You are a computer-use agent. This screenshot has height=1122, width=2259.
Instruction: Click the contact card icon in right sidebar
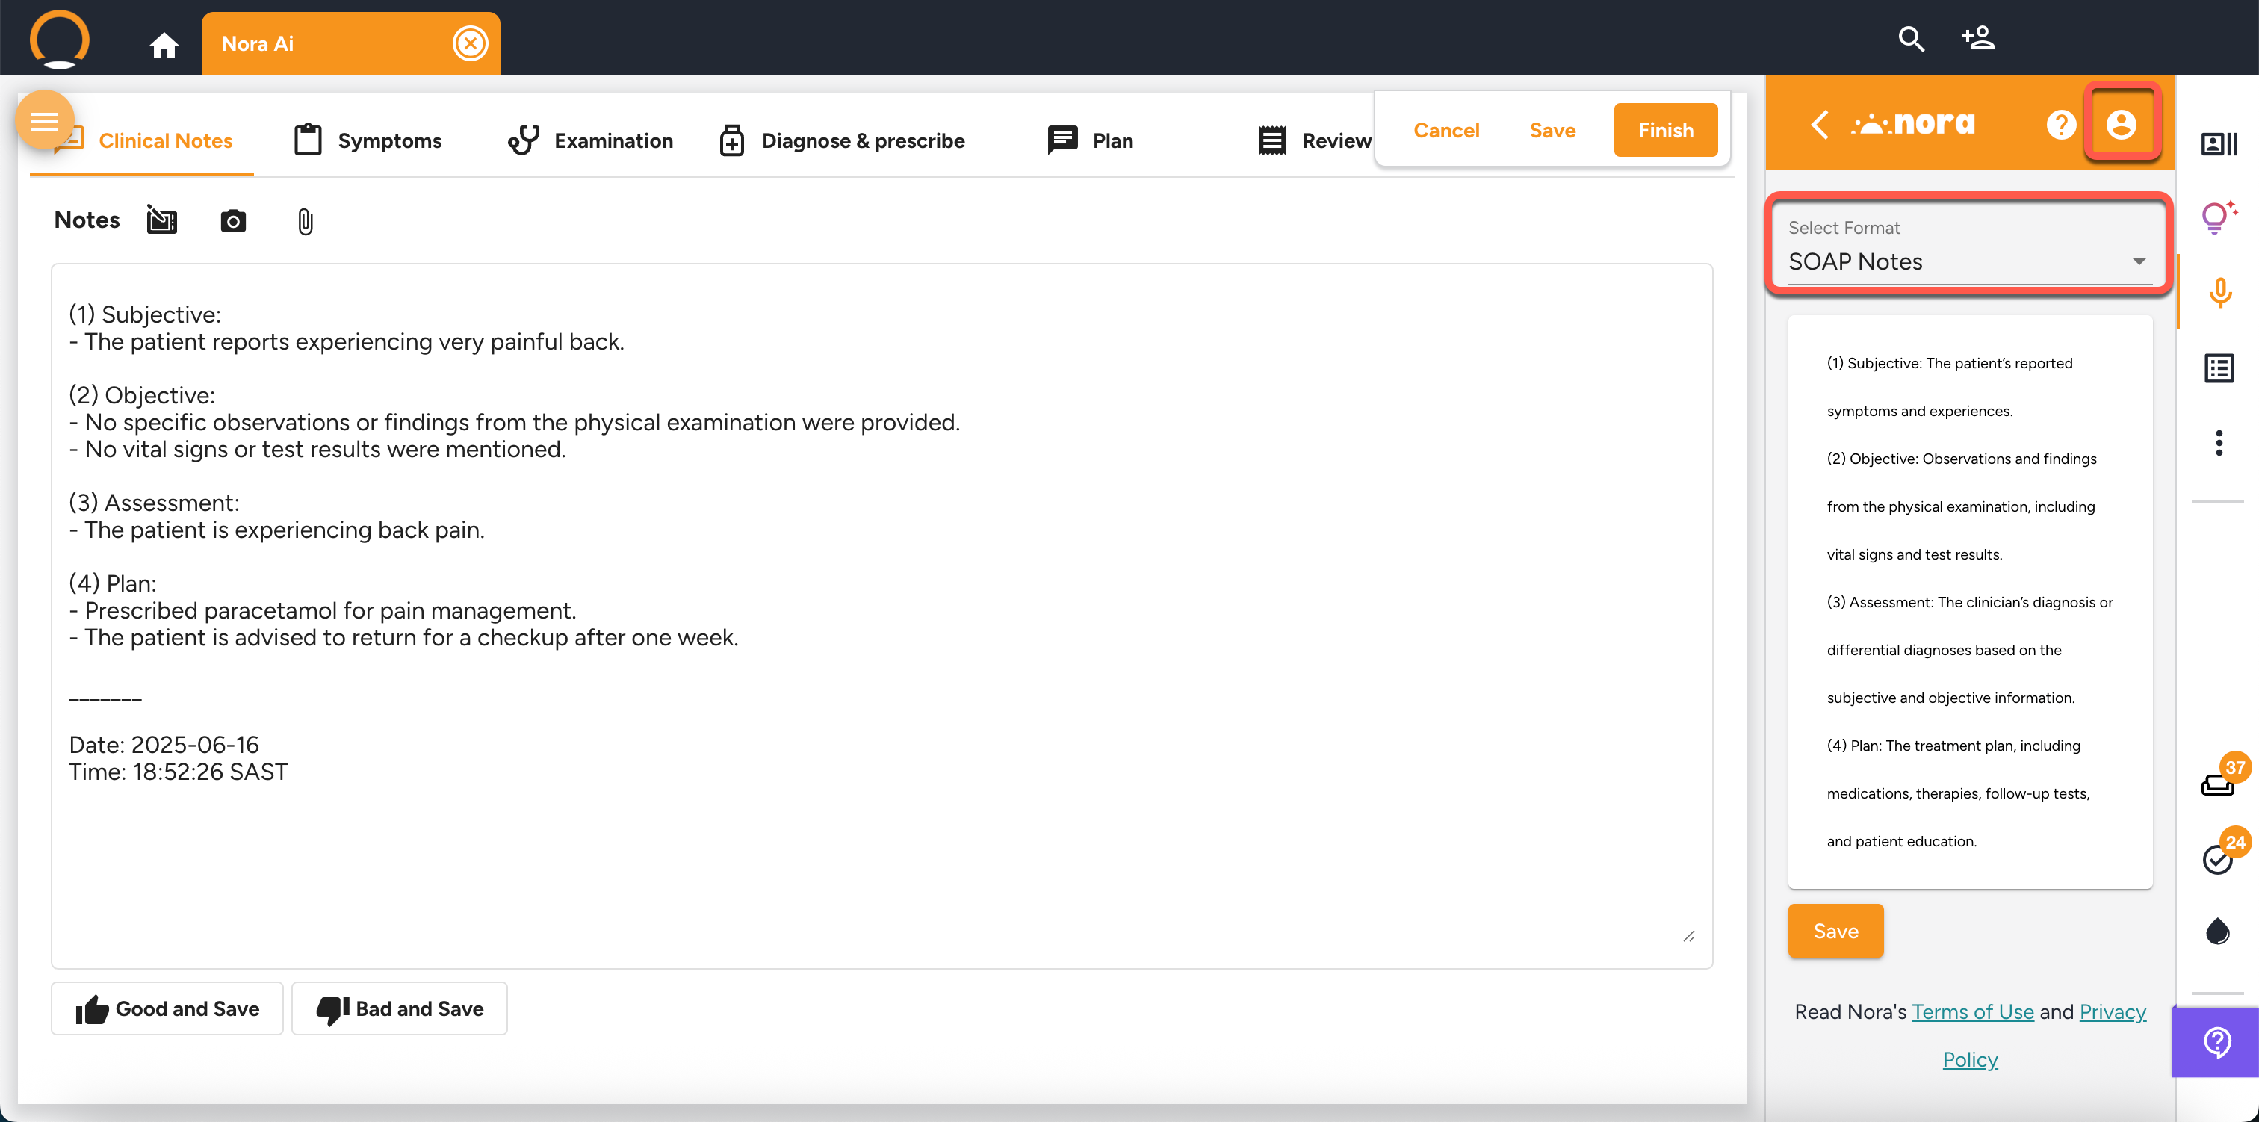tap(2219, 143)
